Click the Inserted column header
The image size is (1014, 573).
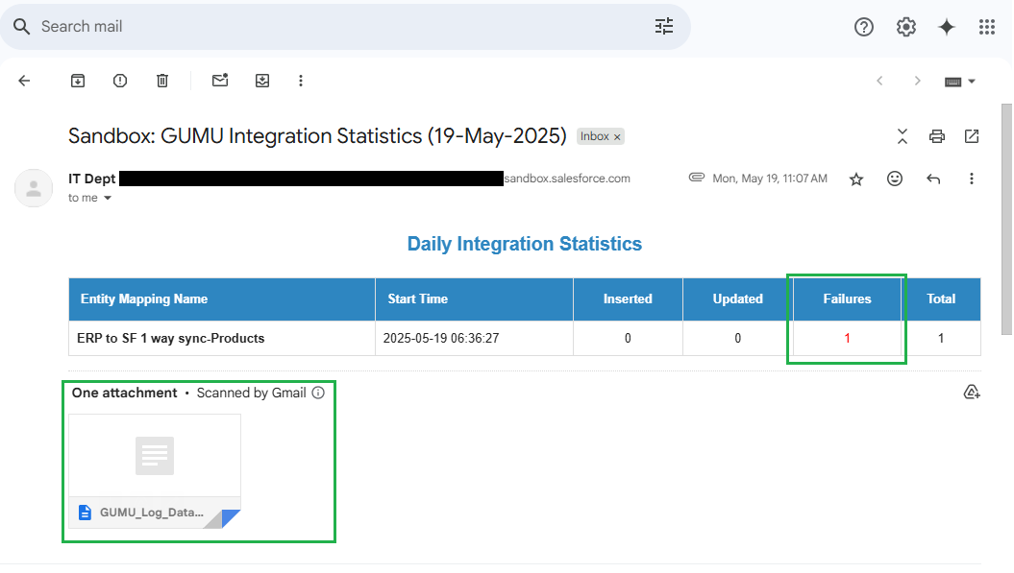[628, 299]
